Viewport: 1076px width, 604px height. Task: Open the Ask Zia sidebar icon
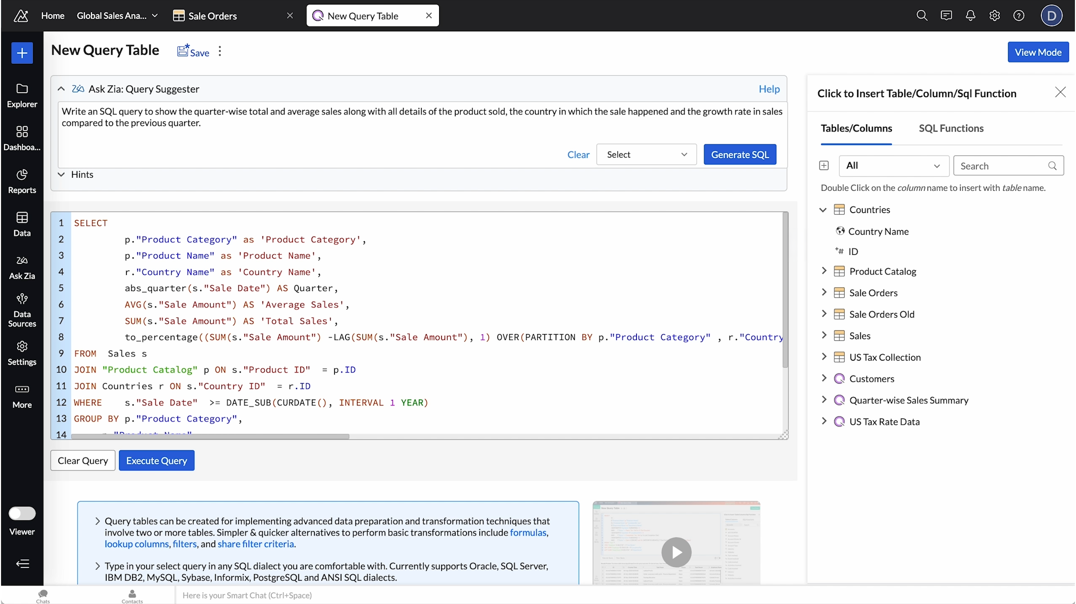click(x=22, y=267)
